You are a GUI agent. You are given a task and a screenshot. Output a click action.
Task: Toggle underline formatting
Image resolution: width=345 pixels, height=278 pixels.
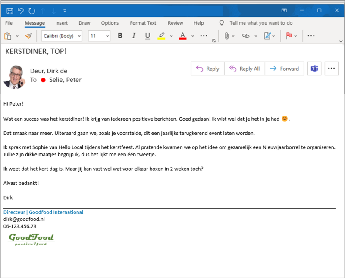(147, 36)
